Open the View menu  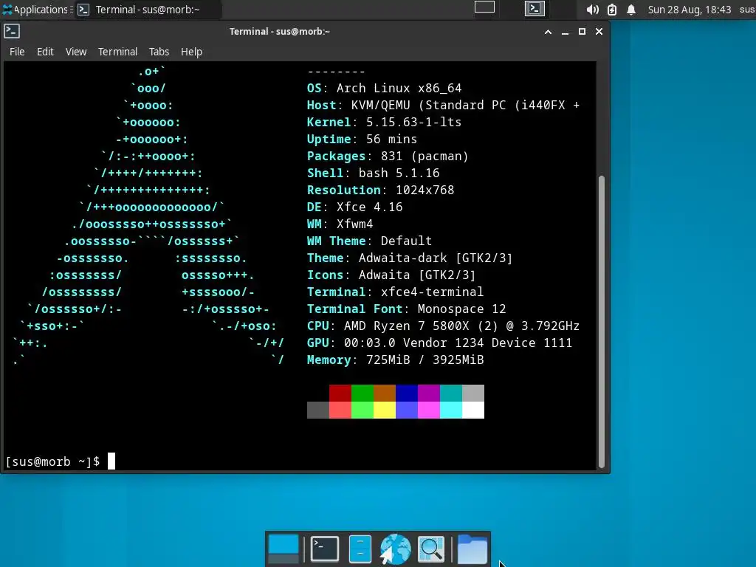[76, 52]
